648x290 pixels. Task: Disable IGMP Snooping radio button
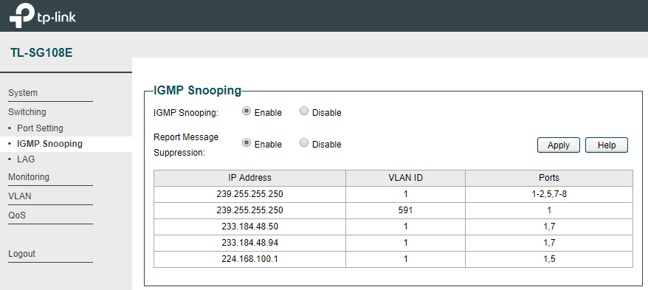304,111
